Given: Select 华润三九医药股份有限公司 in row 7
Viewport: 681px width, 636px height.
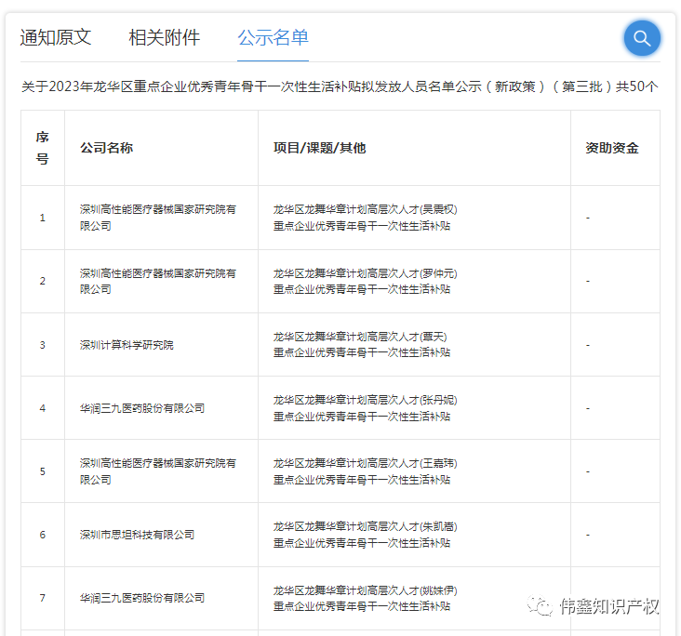Looking at the screenshot, I should point(142,598).
